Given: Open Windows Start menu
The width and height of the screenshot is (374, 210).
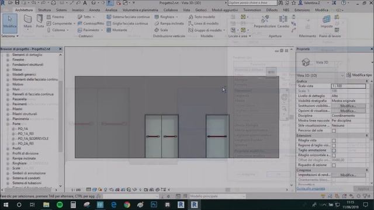Looking at the screenshot, I should [6, 205].
